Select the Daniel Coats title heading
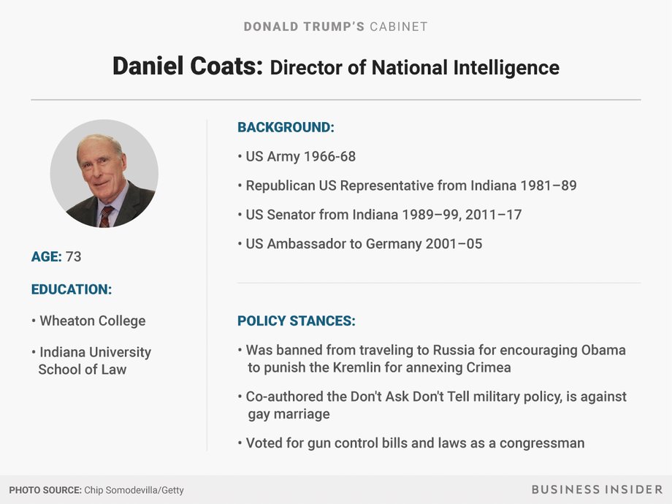Image resolution: width=672 pixels, height=504 pixels. [x=188, y=66]
